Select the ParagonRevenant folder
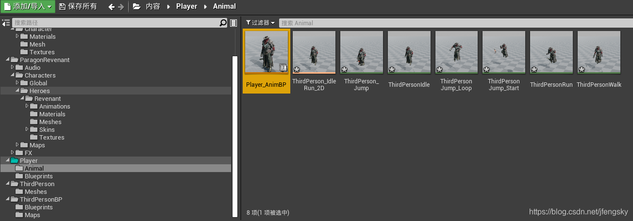 tap(45, 60)
